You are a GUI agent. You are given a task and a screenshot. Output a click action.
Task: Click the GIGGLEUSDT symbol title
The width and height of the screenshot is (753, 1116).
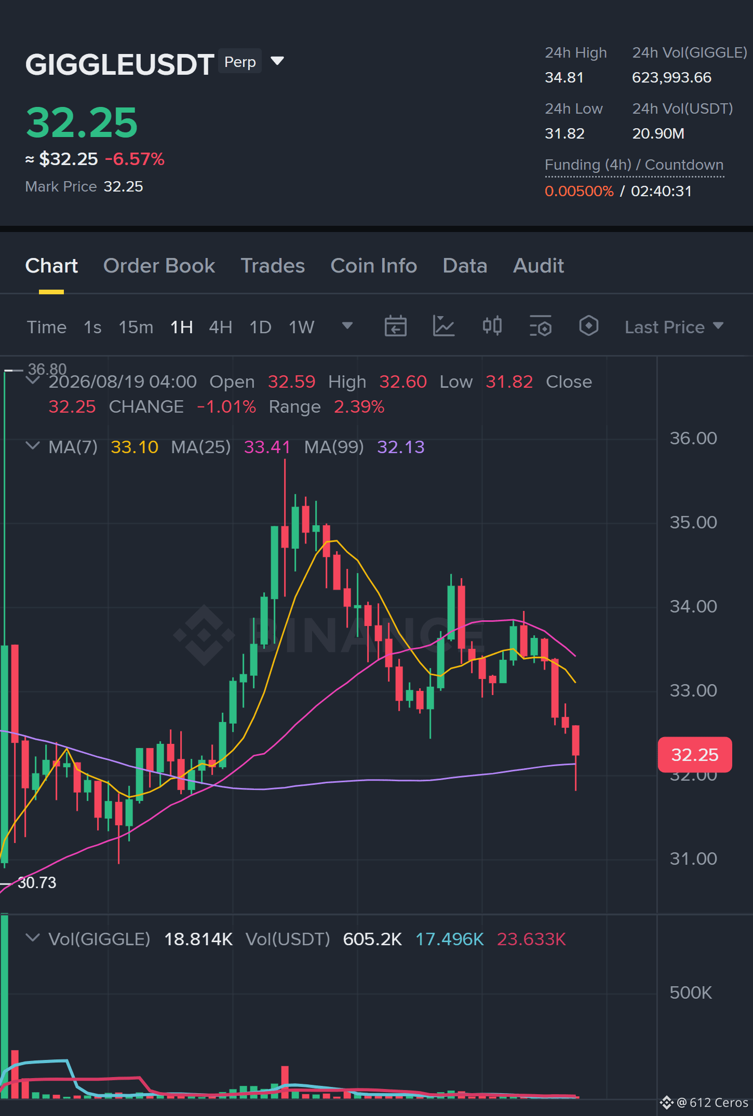tap(120, 65)
